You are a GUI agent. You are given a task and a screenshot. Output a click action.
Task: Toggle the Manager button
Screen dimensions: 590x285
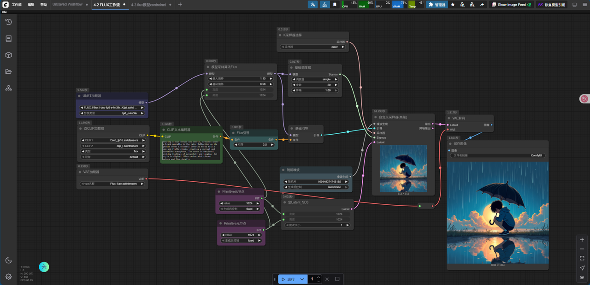click(437, 5)
